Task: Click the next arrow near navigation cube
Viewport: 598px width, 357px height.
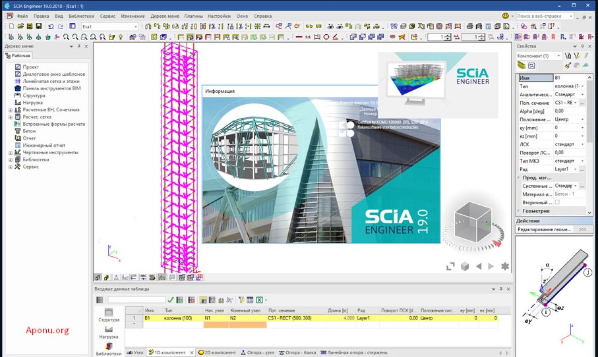Action: point(491,266)
